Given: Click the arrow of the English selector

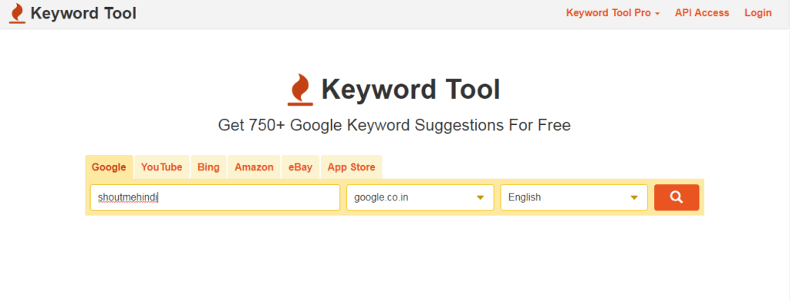Looking at the screenshot, I should 634,197.
